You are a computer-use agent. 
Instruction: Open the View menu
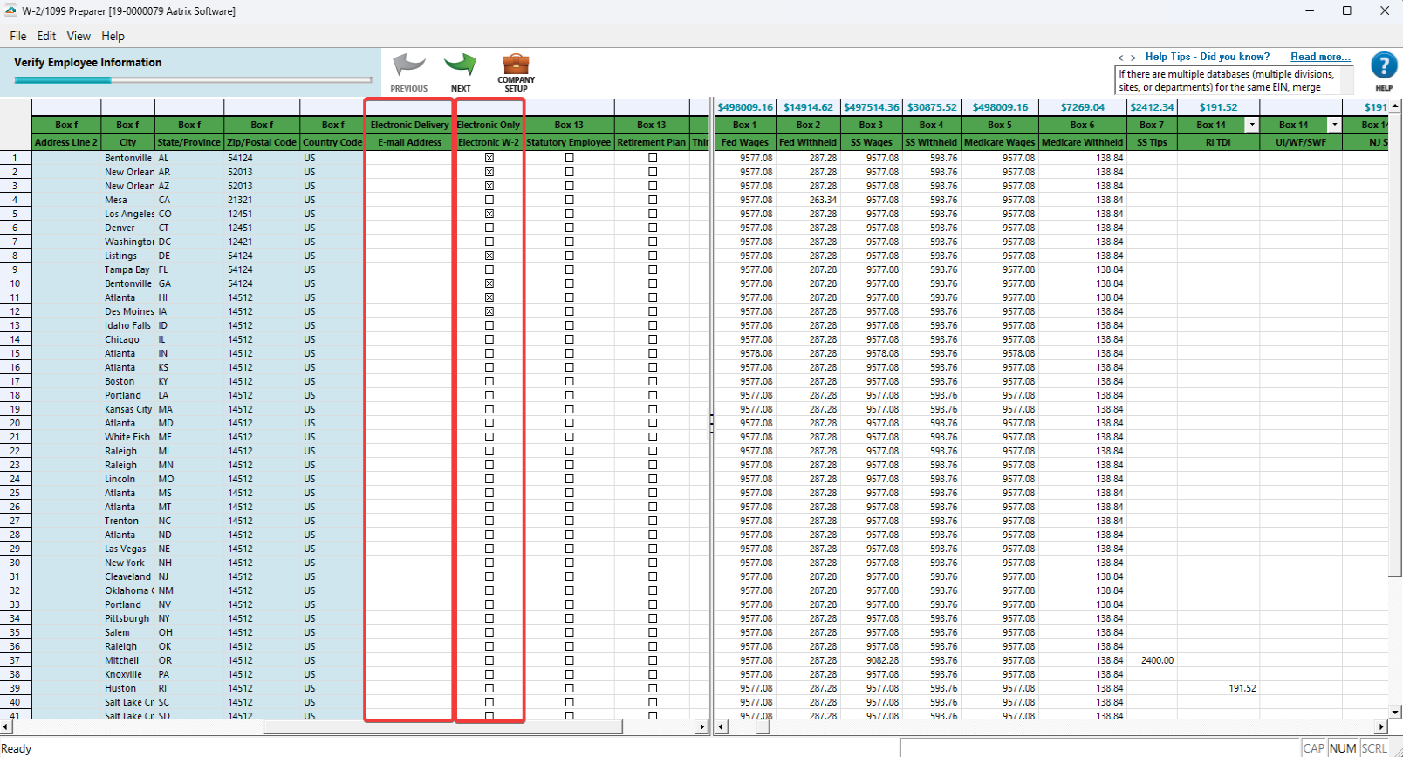[79, 36]
